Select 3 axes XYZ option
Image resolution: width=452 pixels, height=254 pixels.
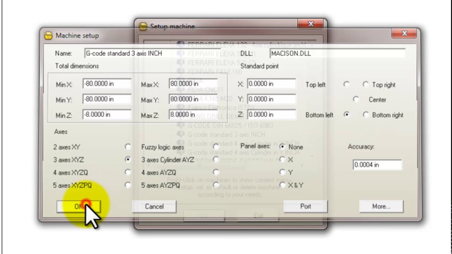[128, 159]
